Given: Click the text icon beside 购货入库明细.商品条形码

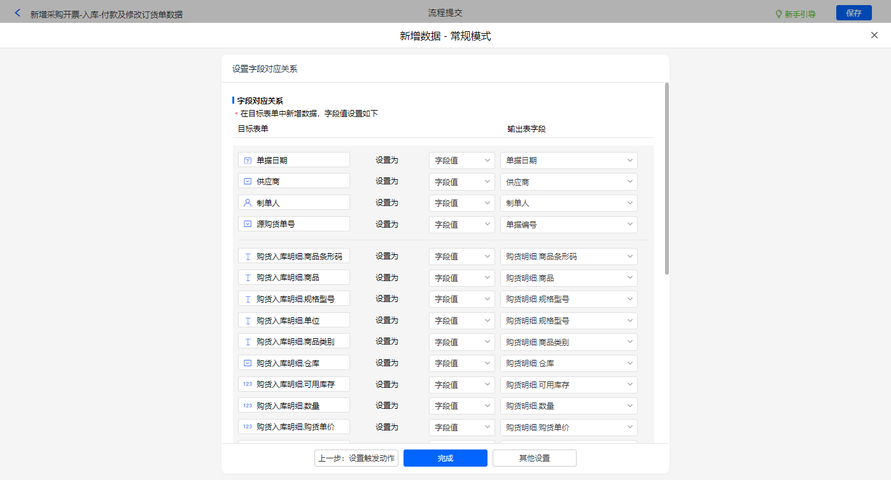Looking at the screenshot, I should (x=248, y=256).
